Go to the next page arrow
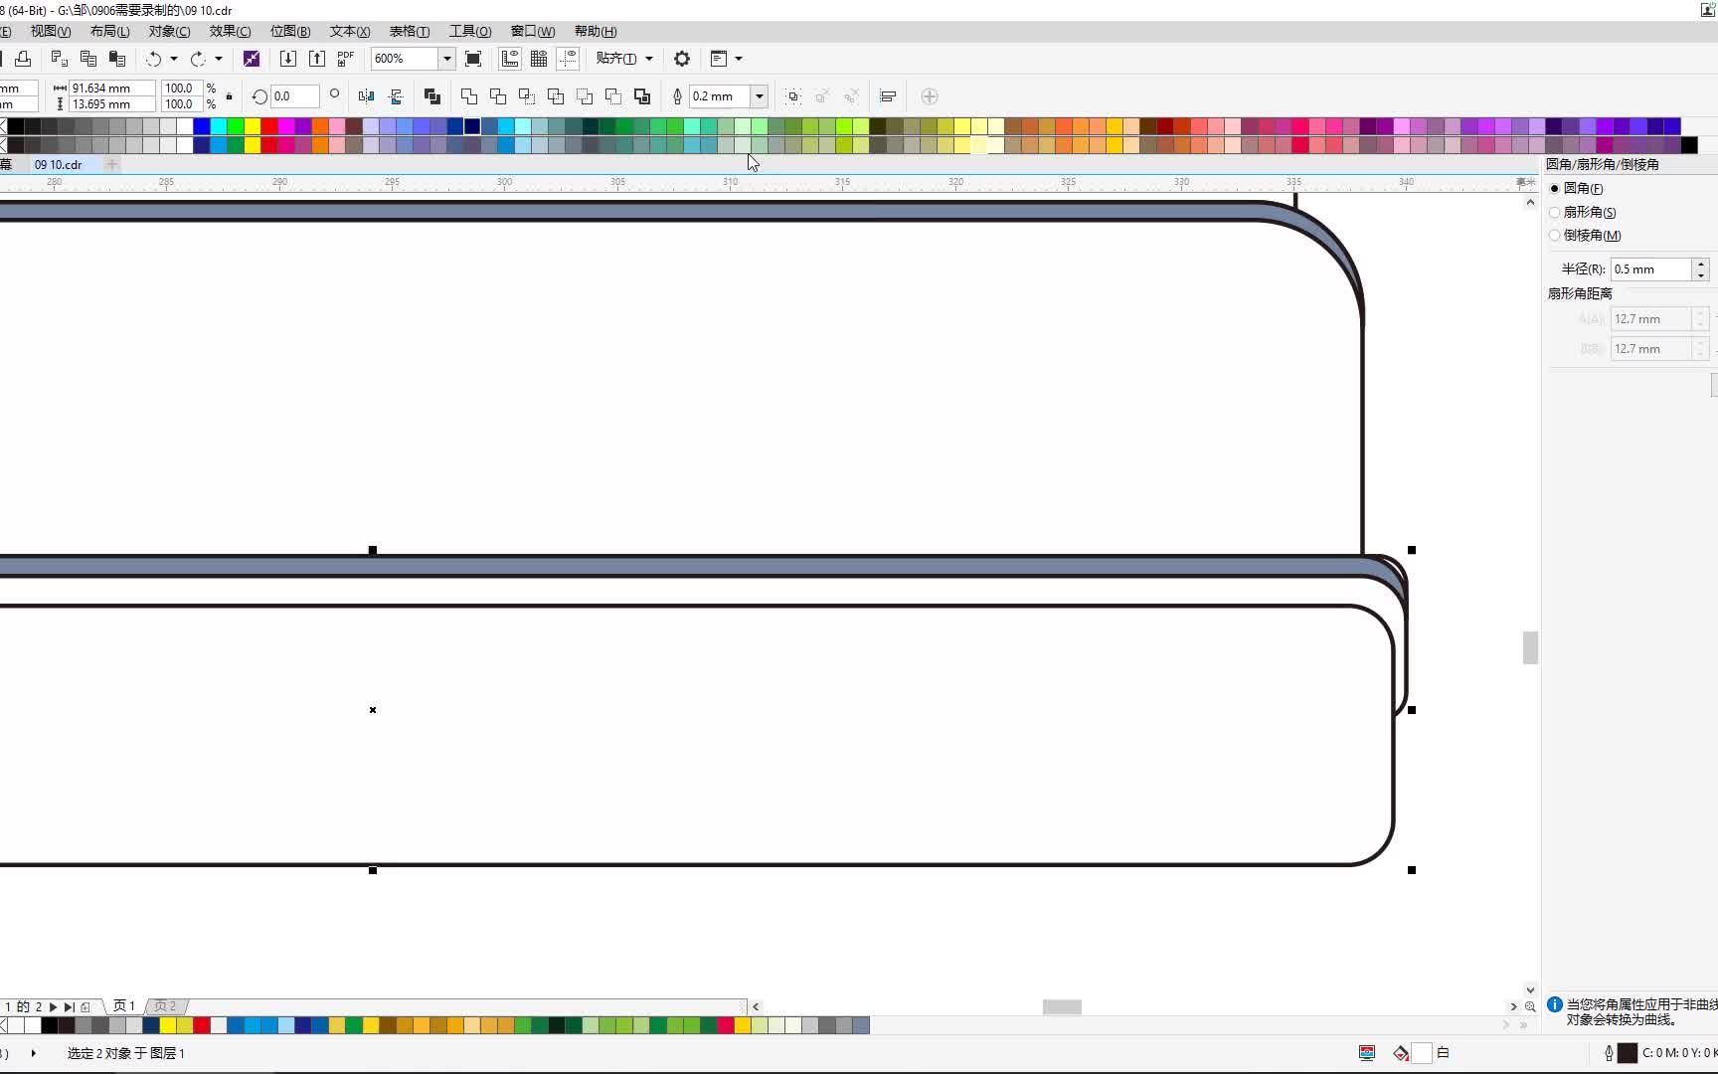Screen dimensions: 1718x1074 [54, 1006]
